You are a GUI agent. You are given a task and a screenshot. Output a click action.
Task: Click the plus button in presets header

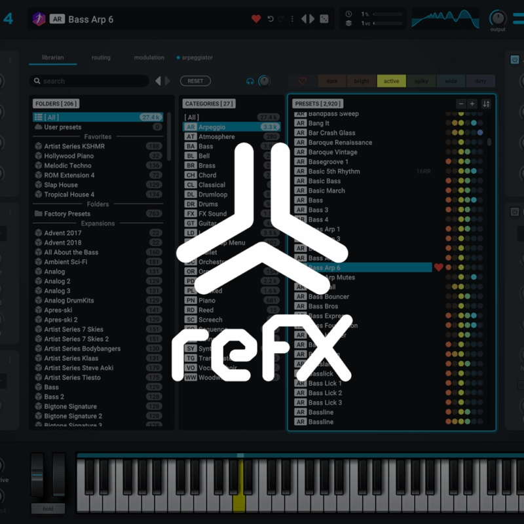point(472,104)
